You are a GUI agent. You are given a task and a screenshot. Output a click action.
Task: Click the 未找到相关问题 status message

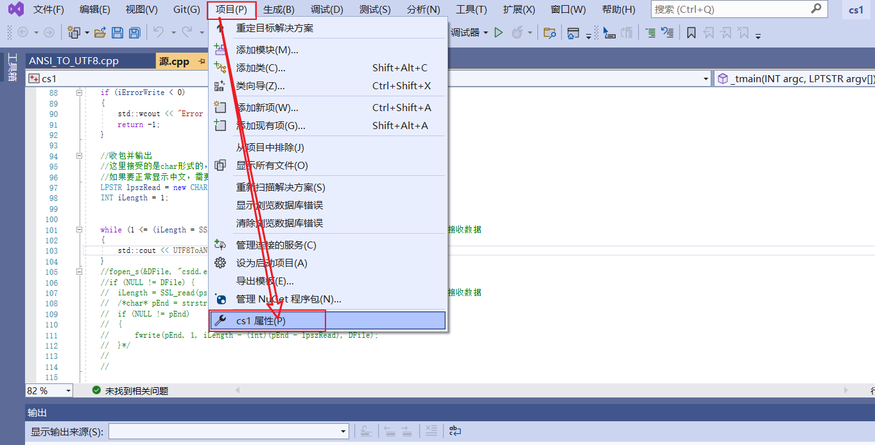138,390
